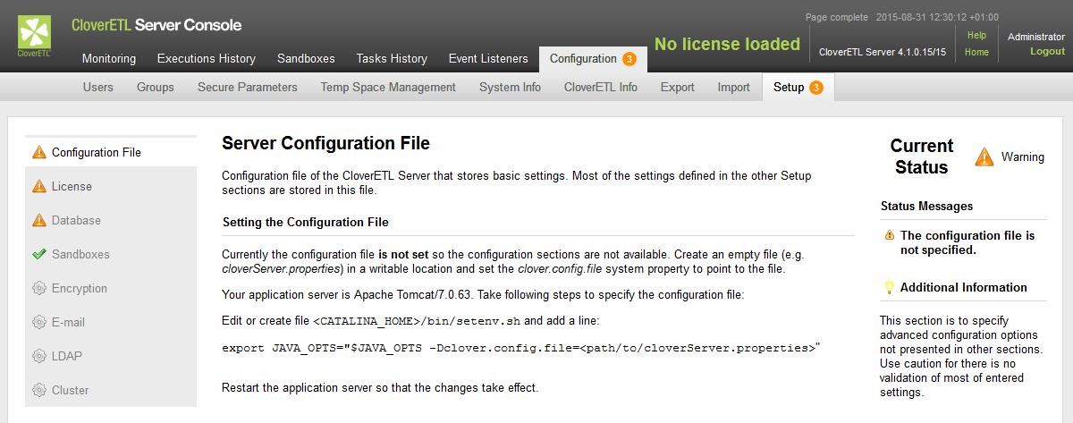Click the CloverETL clover logo
This screenshot has width=1073, height=423.
point(35,34)
